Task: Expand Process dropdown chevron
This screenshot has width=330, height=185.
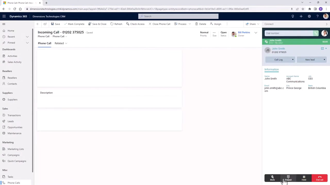Action: tap(190, 24)
